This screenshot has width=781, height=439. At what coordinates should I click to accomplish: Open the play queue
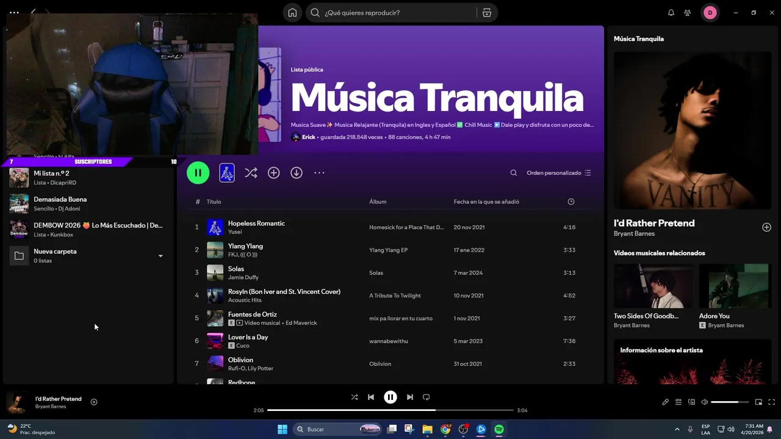coord(678,402)
